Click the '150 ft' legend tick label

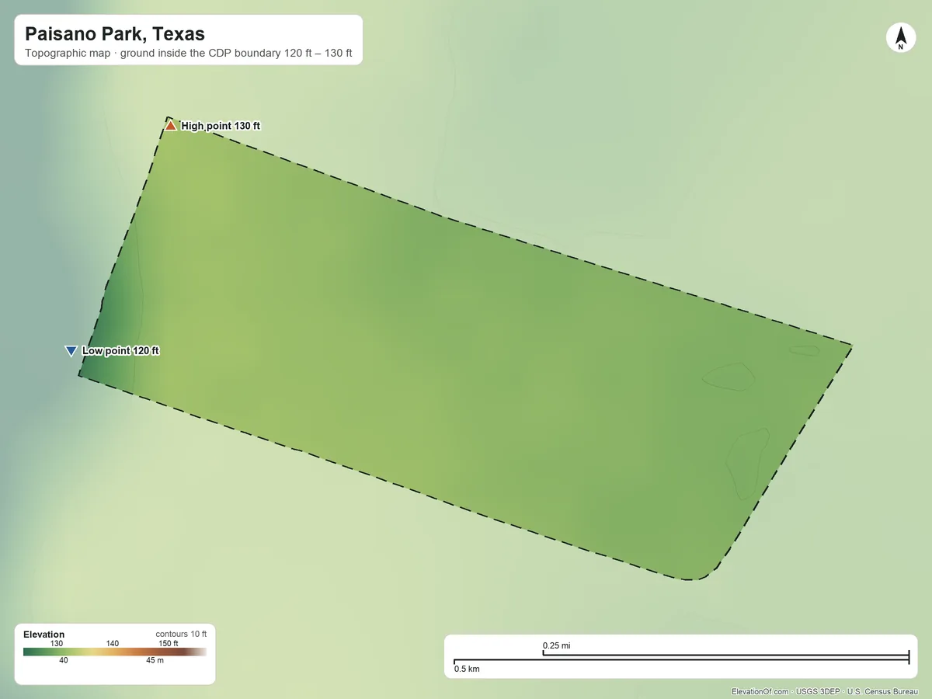tap(169, 644)
